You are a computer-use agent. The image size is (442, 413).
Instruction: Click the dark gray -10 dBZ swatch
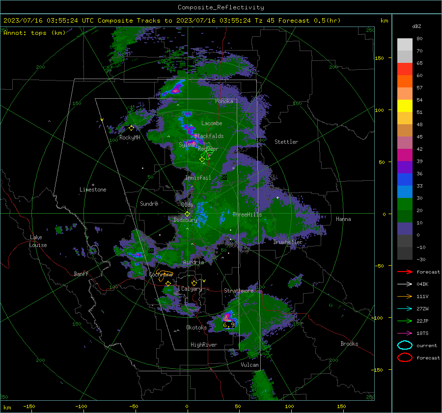coord(405,253)
